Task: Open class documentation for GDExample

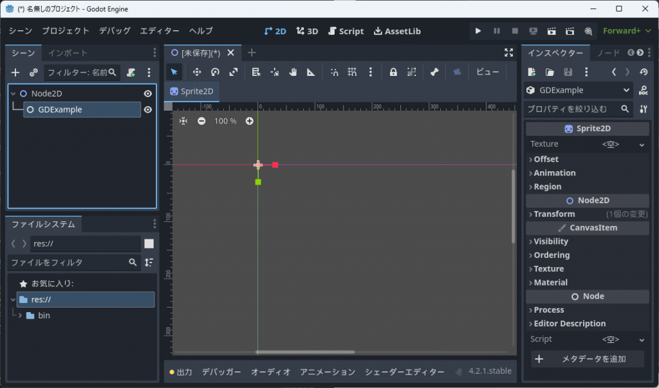Action: click(x=643, y=90)
